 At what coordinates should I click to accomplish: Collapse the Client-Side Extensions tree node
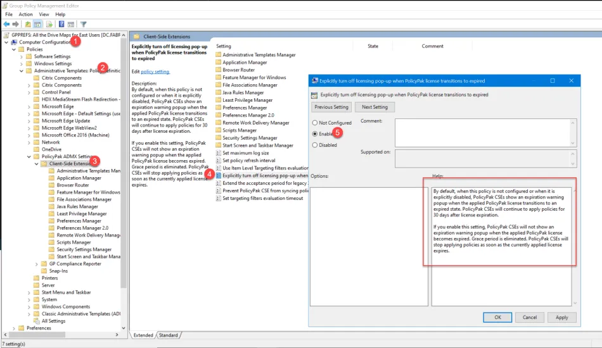tap(36, 164)
